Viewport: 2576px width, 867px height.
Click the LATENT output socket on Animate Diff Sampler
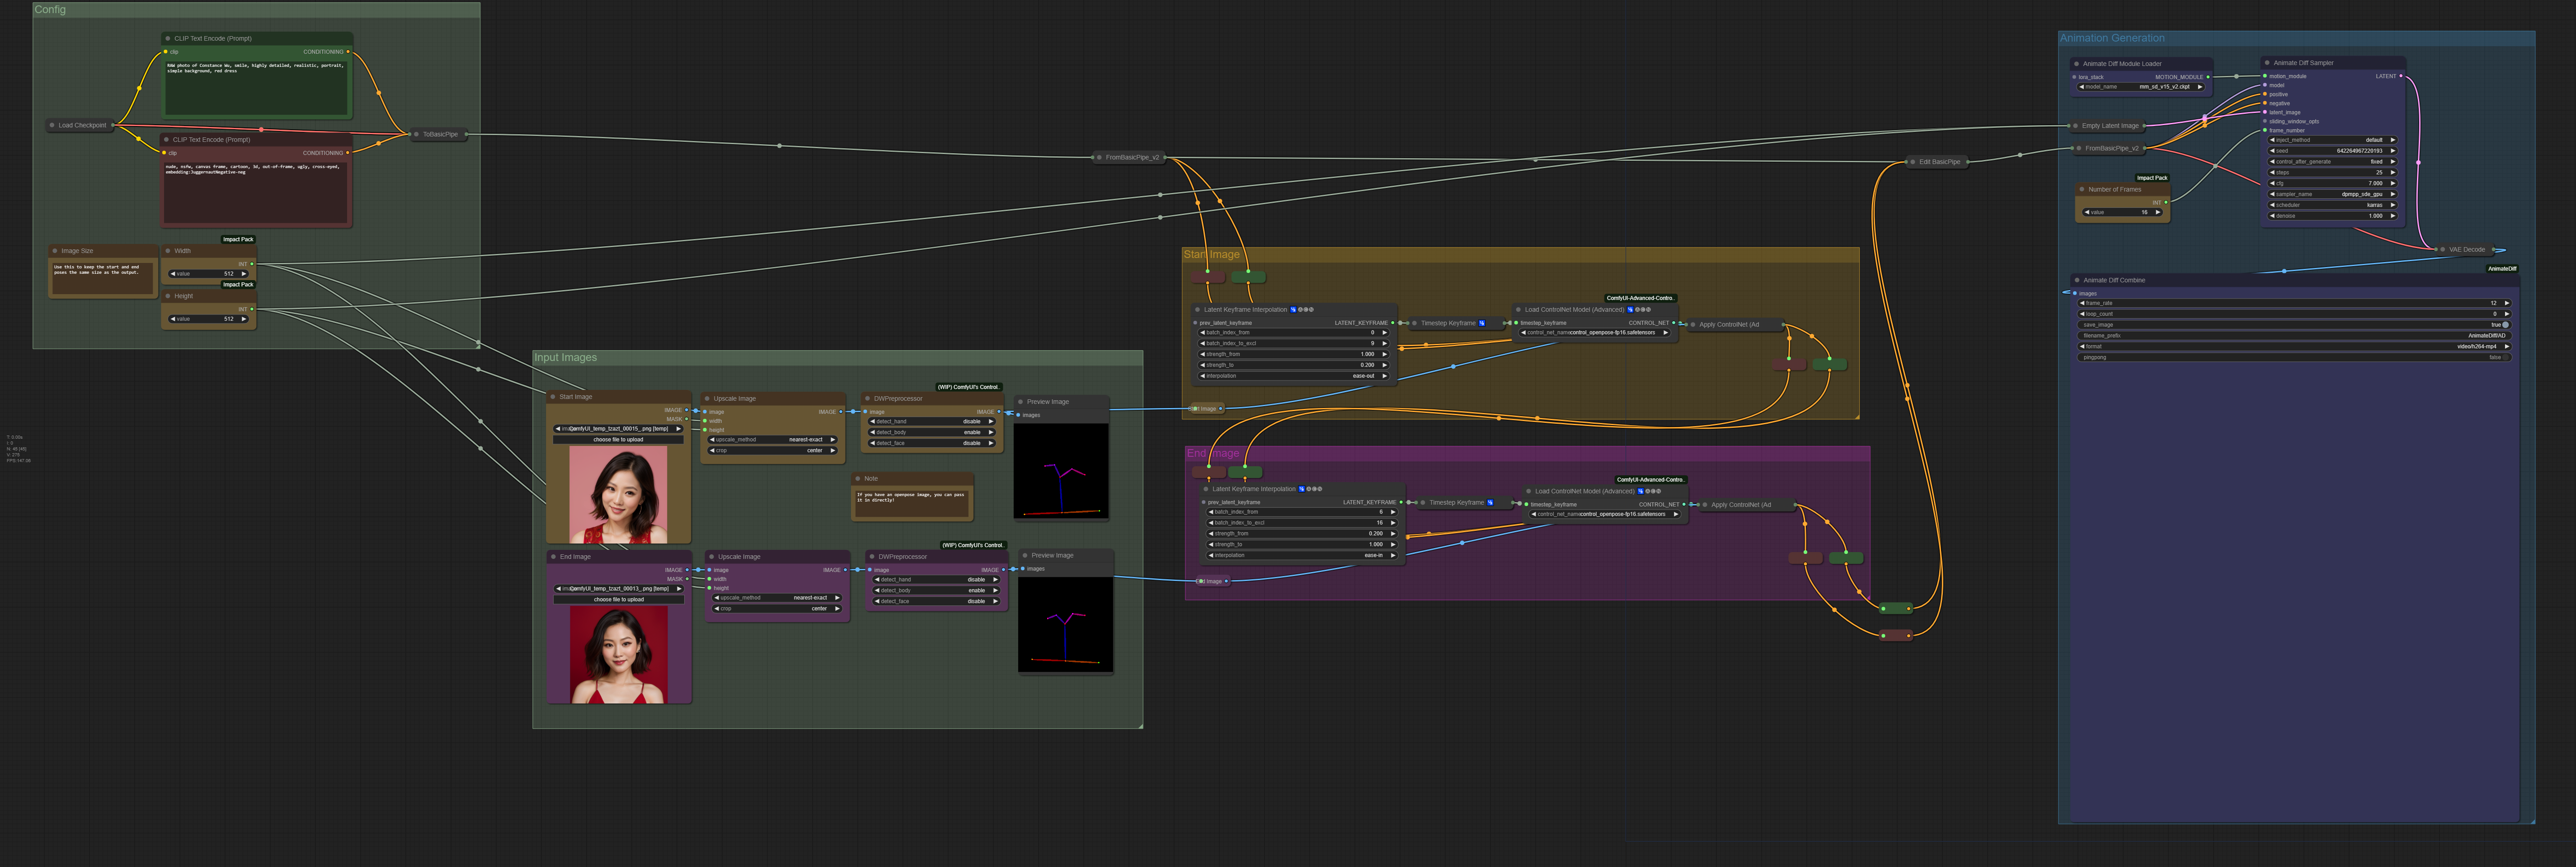[x=2401, y=76]
